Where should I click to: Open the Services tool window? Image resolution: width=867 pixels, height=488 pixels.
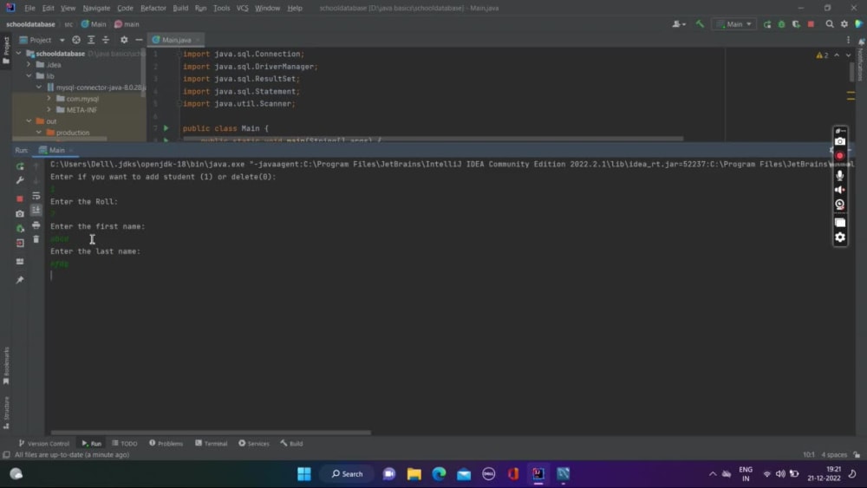pos(254,443)
